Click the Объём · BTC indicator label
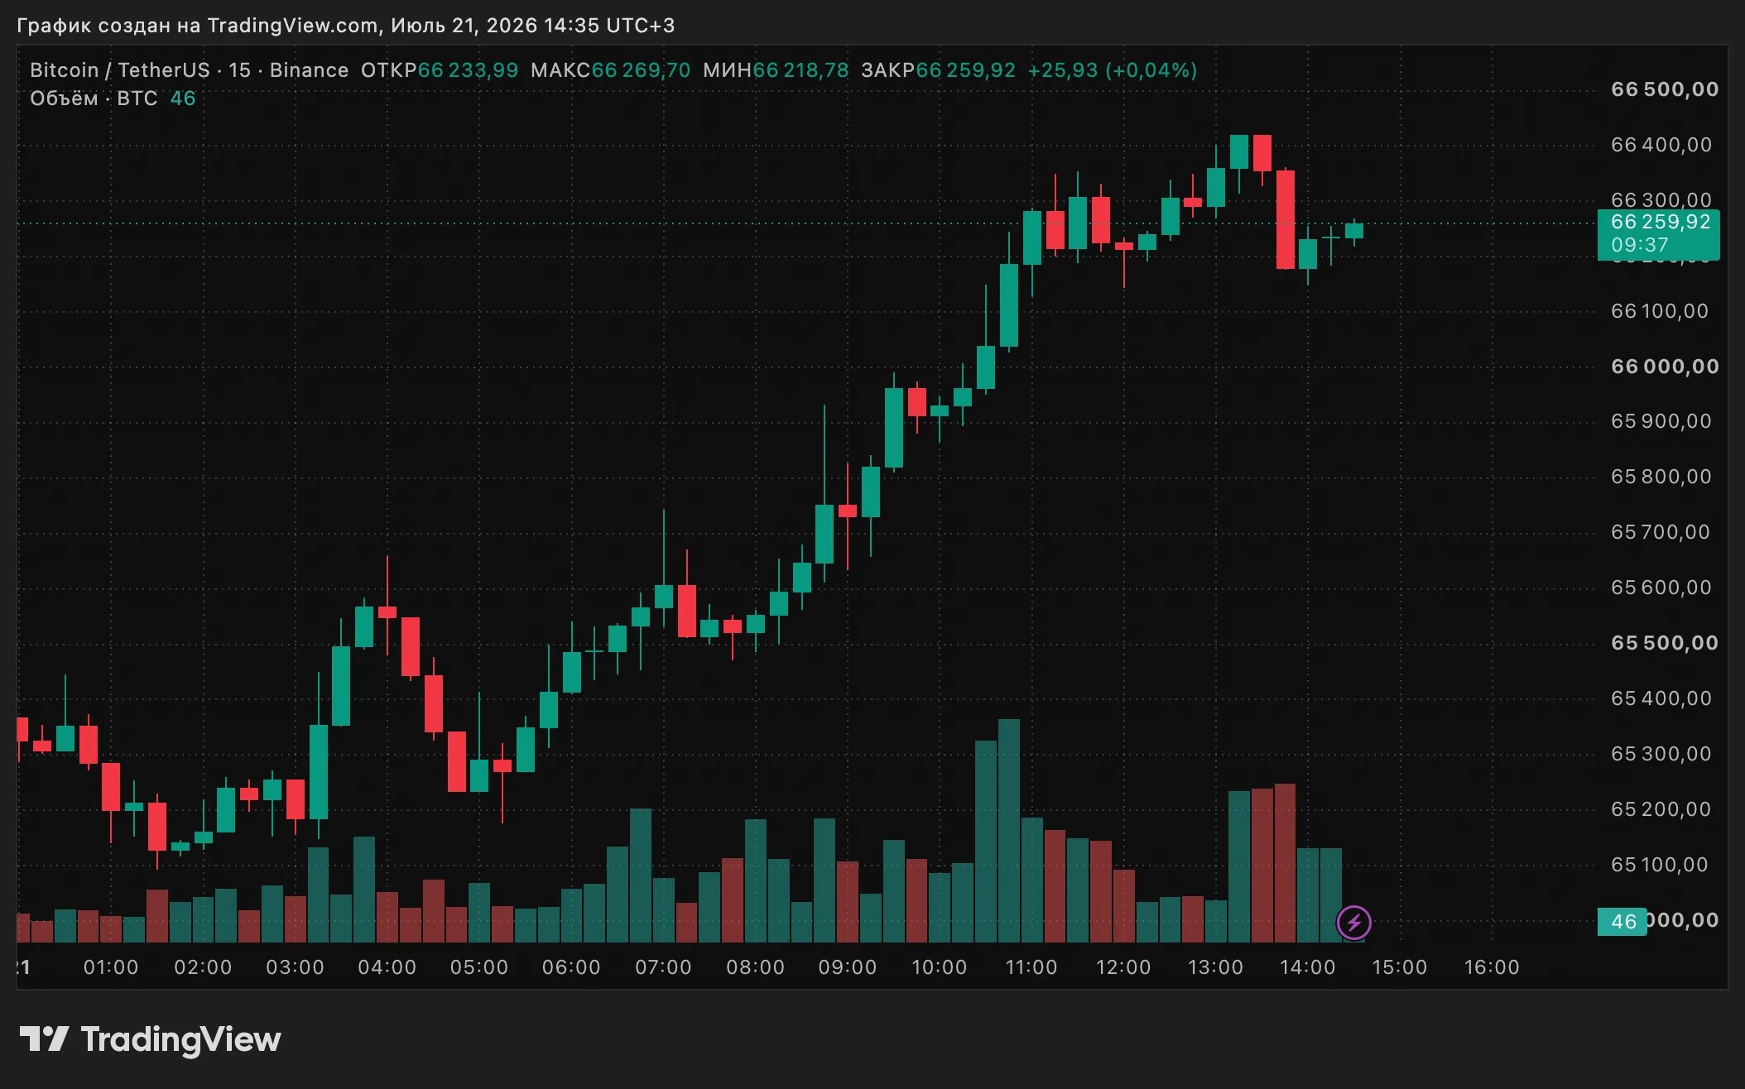 94,98
